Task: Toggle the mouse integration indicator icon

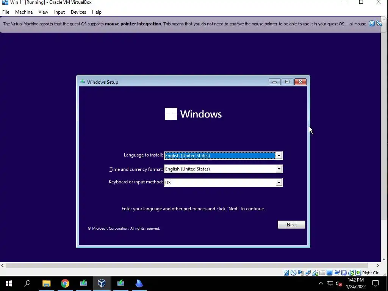Action: click(x=351, y=273)
